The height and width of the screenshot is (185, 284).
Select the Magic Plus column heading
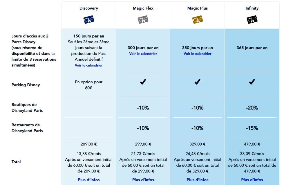(198, 8)
